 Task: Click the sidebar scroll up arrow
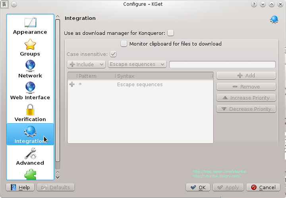pyautogui.click(x=58, y=17)
